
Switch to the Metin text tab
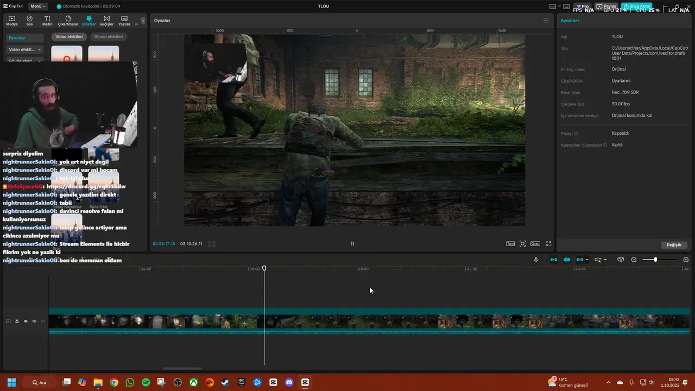47,21
